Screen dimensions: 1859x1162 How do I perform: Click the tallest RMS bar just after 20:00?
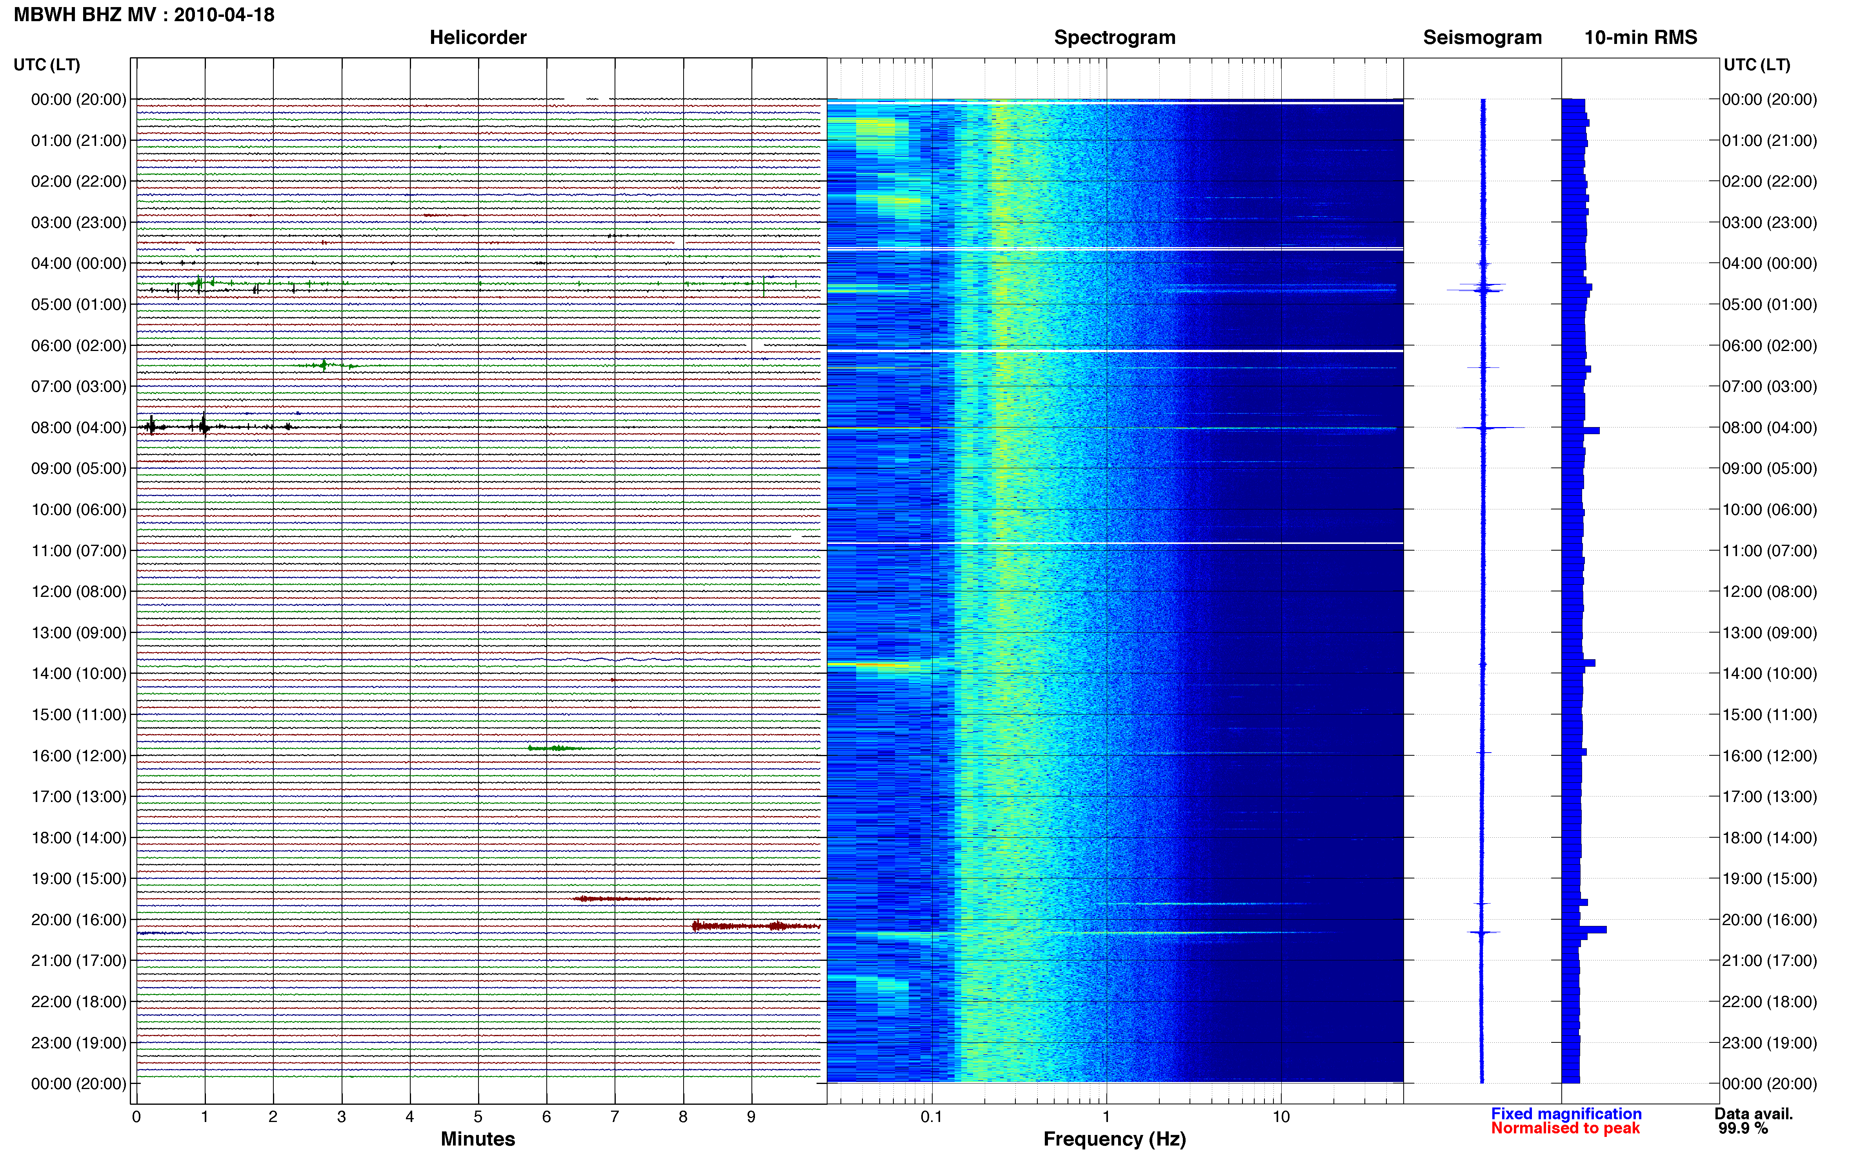[x=1584, y=930]
